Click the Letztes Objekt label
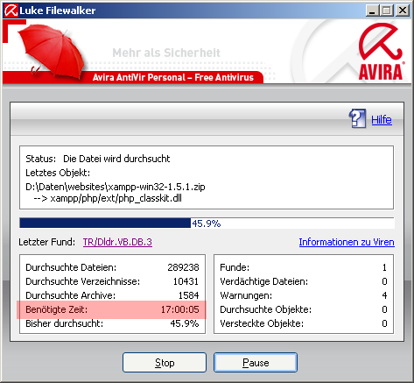This screenshot has height=383, width=414. (x=58, y=173)
